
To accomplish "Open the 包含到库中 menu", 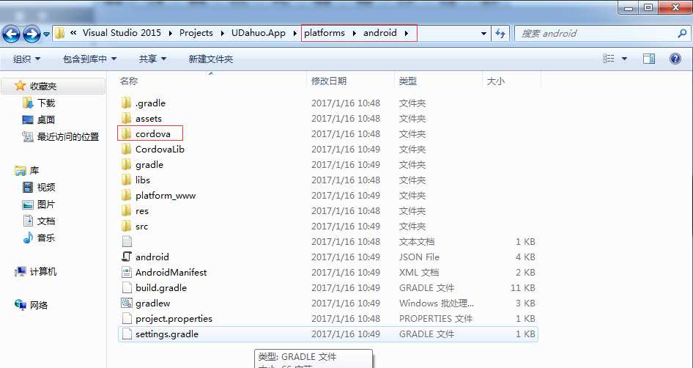I will (89, 59).
